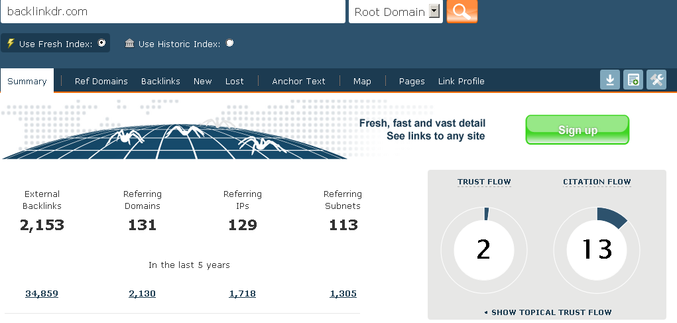Click the Referring Subnets value 113

click(343, 225)
